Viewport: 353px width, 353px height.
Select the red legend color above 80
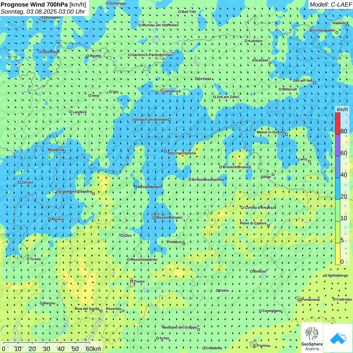point(338,123)
